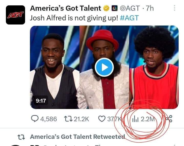The height and width of the screenshot is (146, 184).
Task: Click the 21.2K retweet count
Action: 81,119
